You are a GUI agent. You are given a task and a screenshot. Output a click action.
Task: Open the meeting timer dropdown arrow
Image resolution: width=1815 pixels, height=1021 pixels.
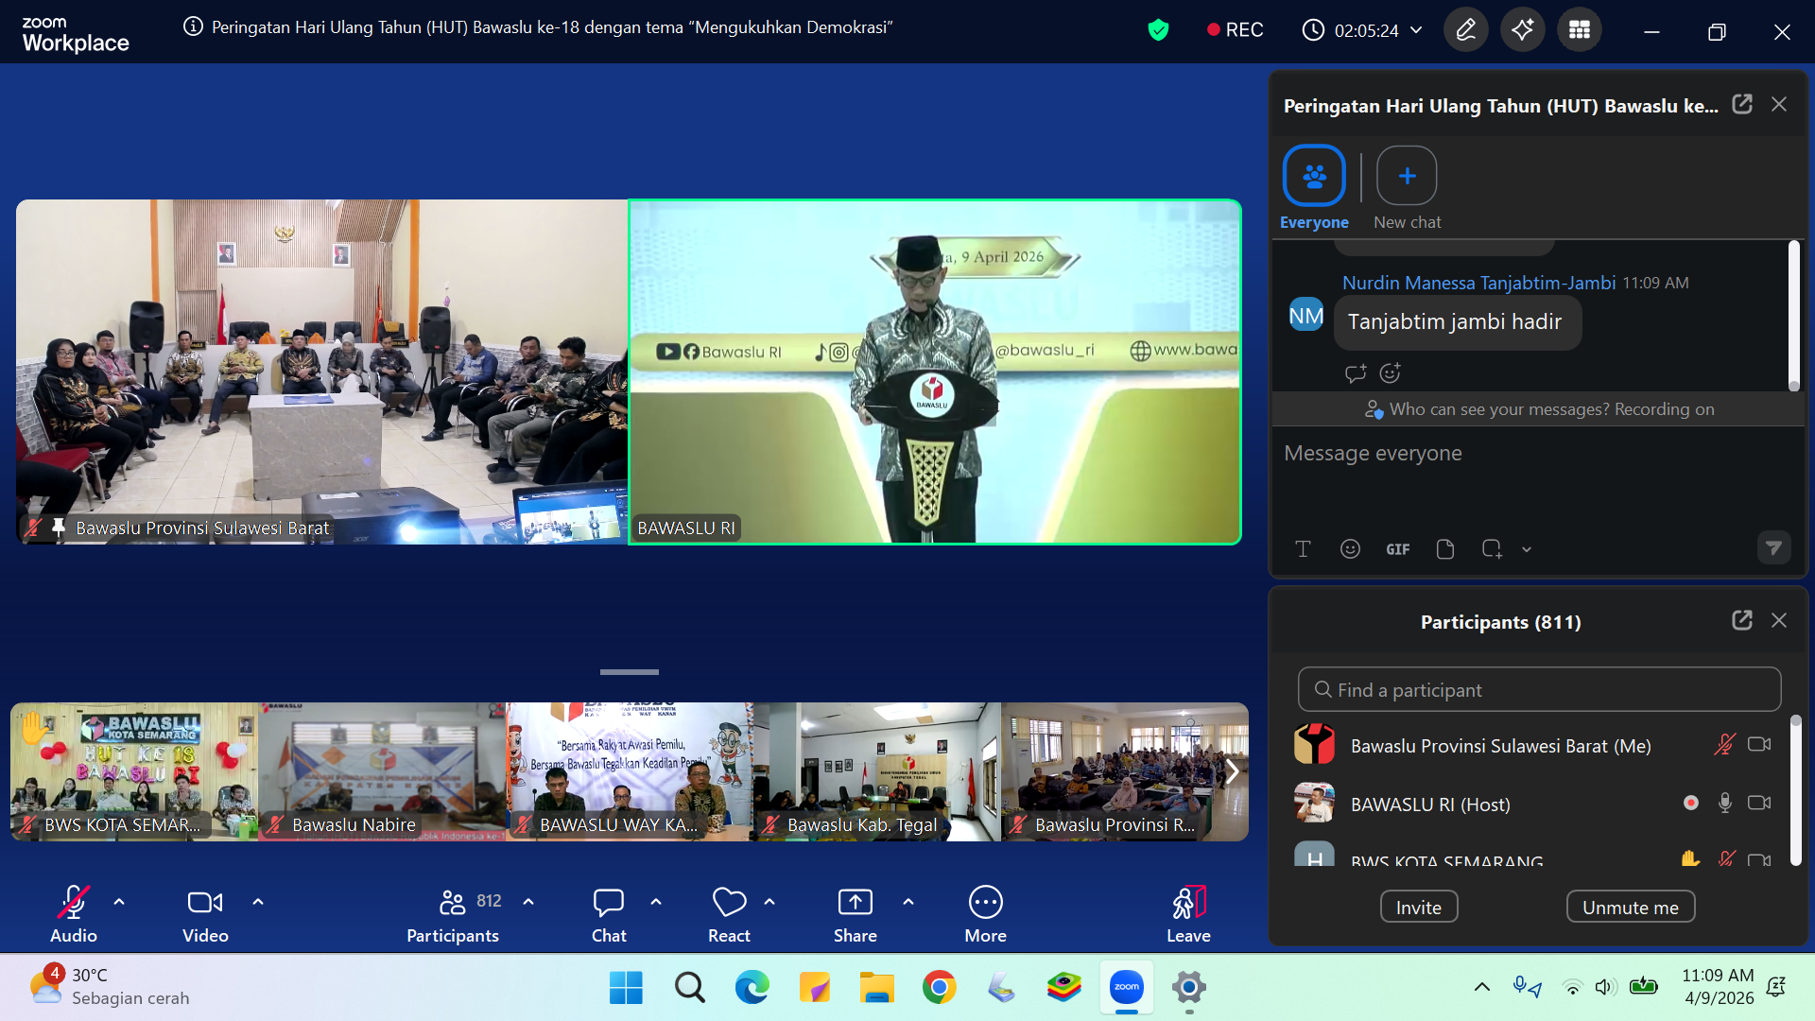tap(1416, 30)
